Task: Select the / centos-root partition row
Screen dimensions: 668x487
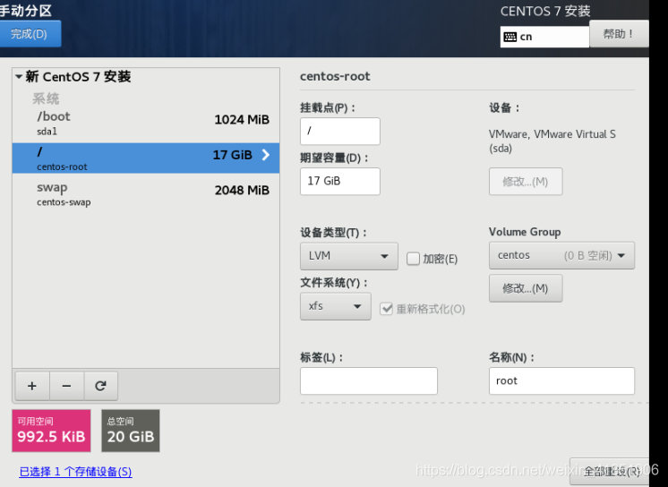Action: (146, 158)
